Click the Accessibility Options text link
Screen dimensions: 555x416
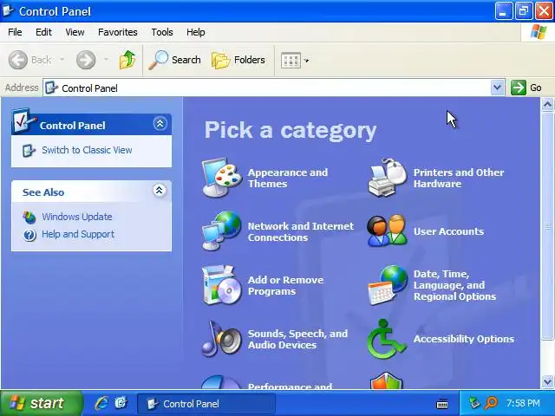(464, 339)
